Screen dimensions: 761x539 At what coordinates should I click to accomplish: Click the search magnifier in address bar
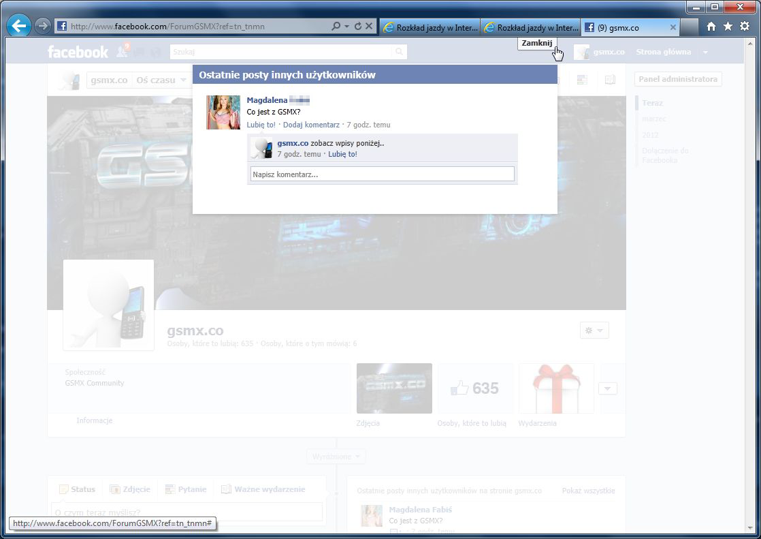[x=336, y=27]
